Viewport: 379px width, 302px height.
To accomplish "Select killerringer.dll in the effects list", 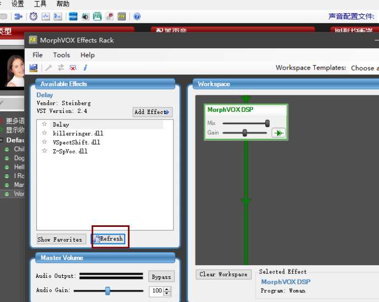I will [x=78, y=133].
